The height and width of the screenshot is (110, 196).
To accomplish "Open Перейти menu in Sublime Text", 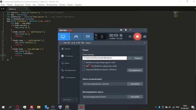I will 41,5.
